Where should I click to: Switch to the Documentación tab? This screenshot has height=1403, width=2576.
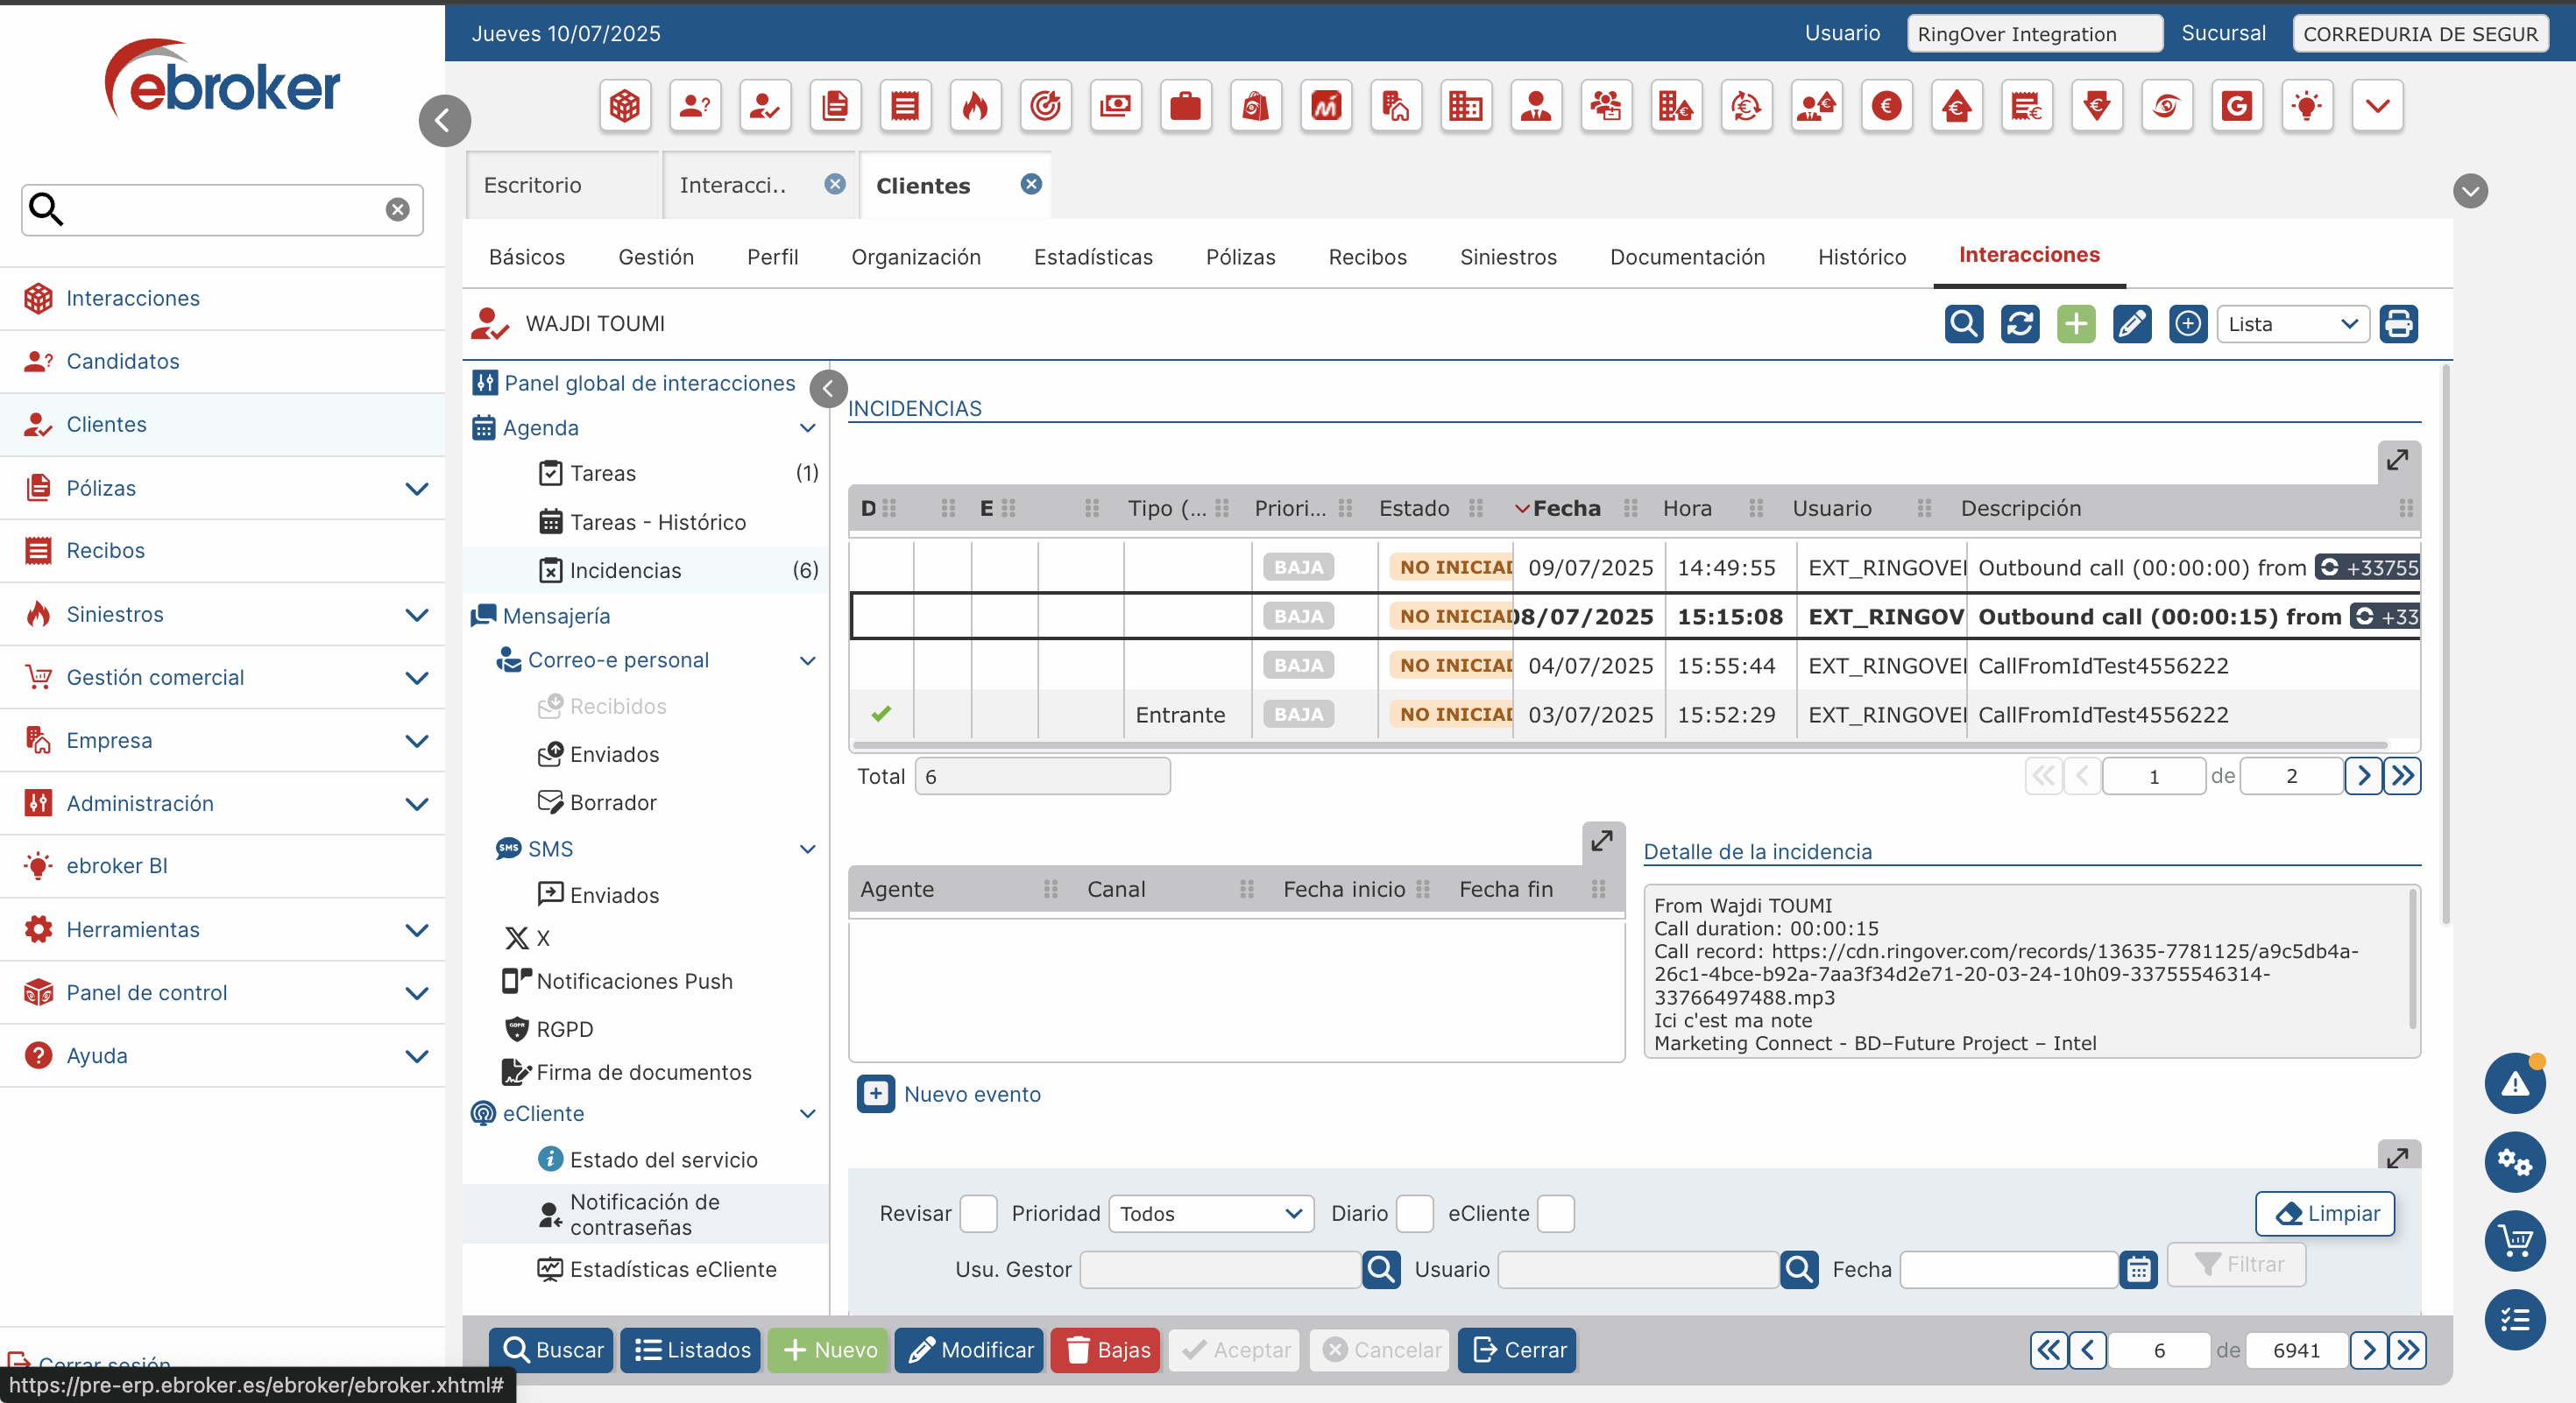pyautogui.click(x=1687, y=257)
